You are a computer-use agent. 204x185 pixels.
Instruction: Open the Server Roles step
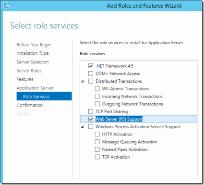(x=29, y=71)
